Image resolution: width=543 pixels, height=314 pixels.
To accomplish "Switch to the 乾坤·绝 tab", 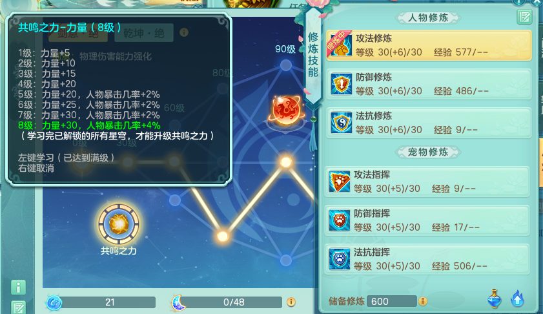I will coord(144,33).
